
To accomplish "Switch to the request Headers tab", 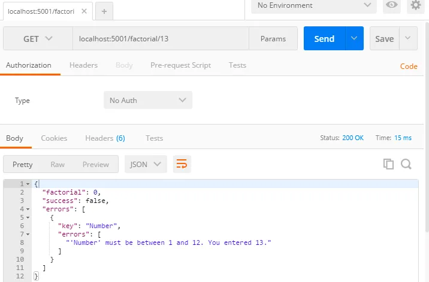I will tap(83, 65).
